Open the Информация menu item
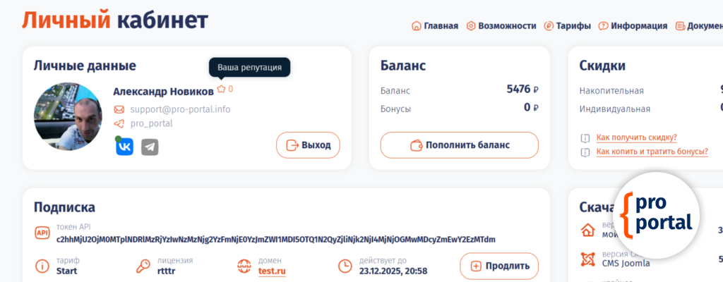The height and width of the screenshot is (282, 723). [x=633, y=26]
